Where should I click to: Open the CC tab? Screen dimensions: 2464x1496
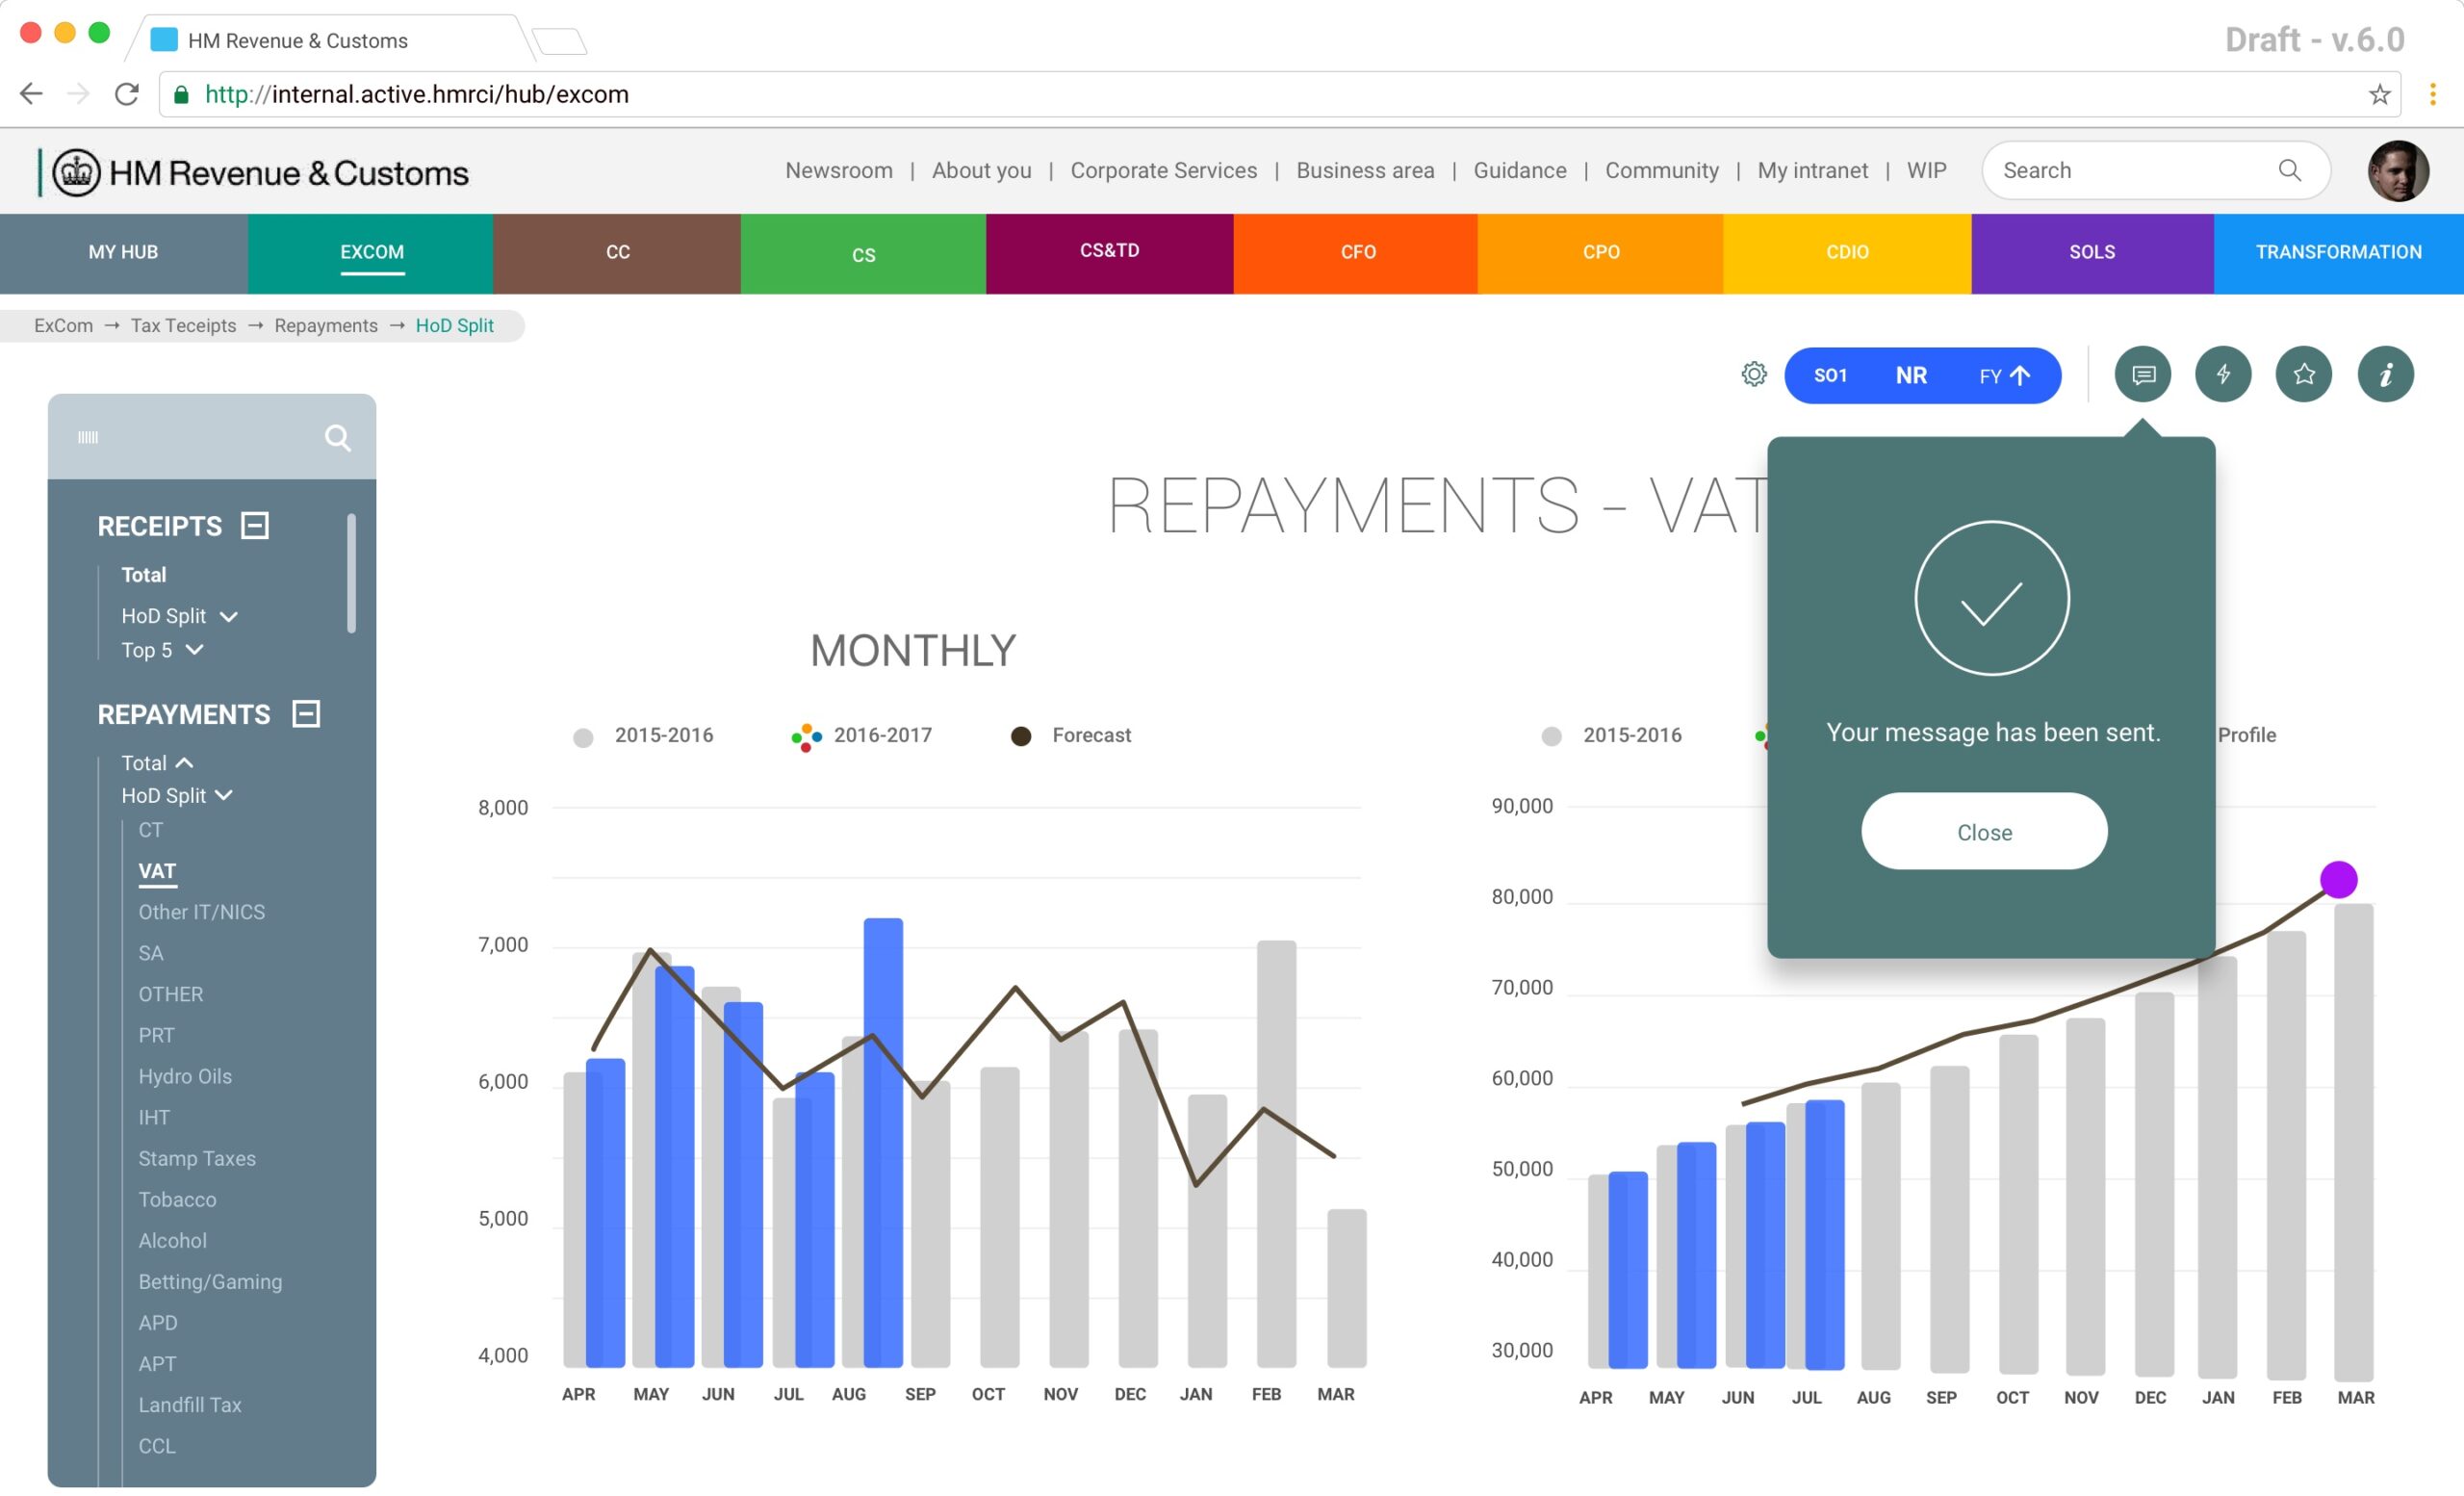617,253
